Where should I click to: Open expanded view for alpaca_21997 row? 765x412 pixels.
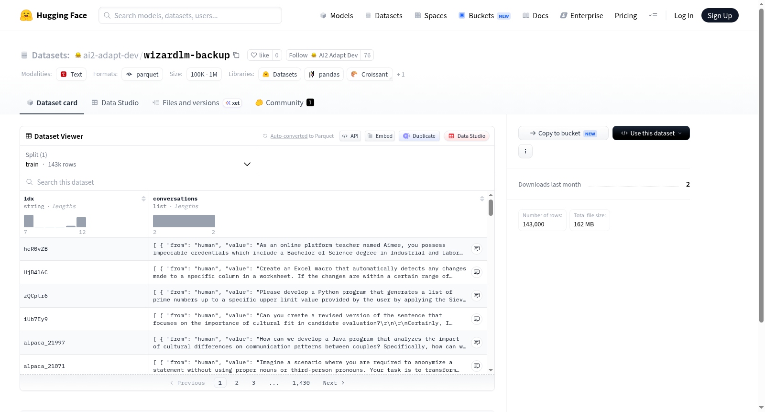(x=477, y=343)
